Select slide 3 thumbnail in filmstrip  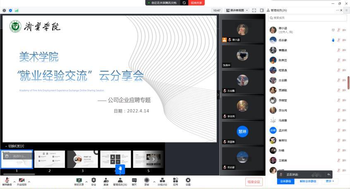pyautogui.click(x=82, y=159)
